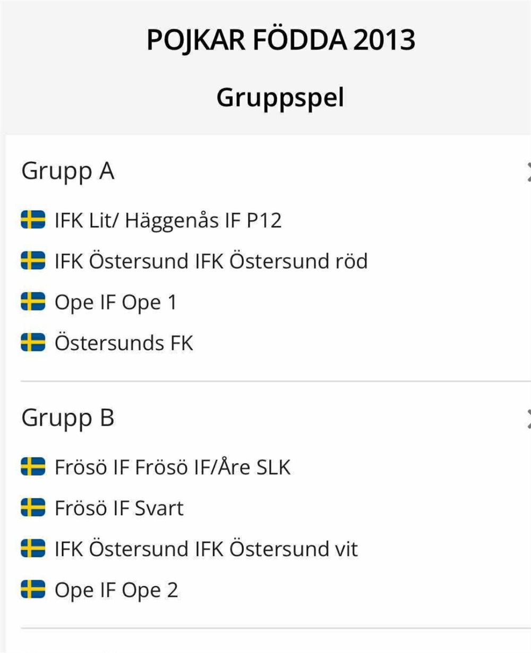Select IFK Östersund IFK Östersund vit
The image size is (531, 653).
[206, 548]
